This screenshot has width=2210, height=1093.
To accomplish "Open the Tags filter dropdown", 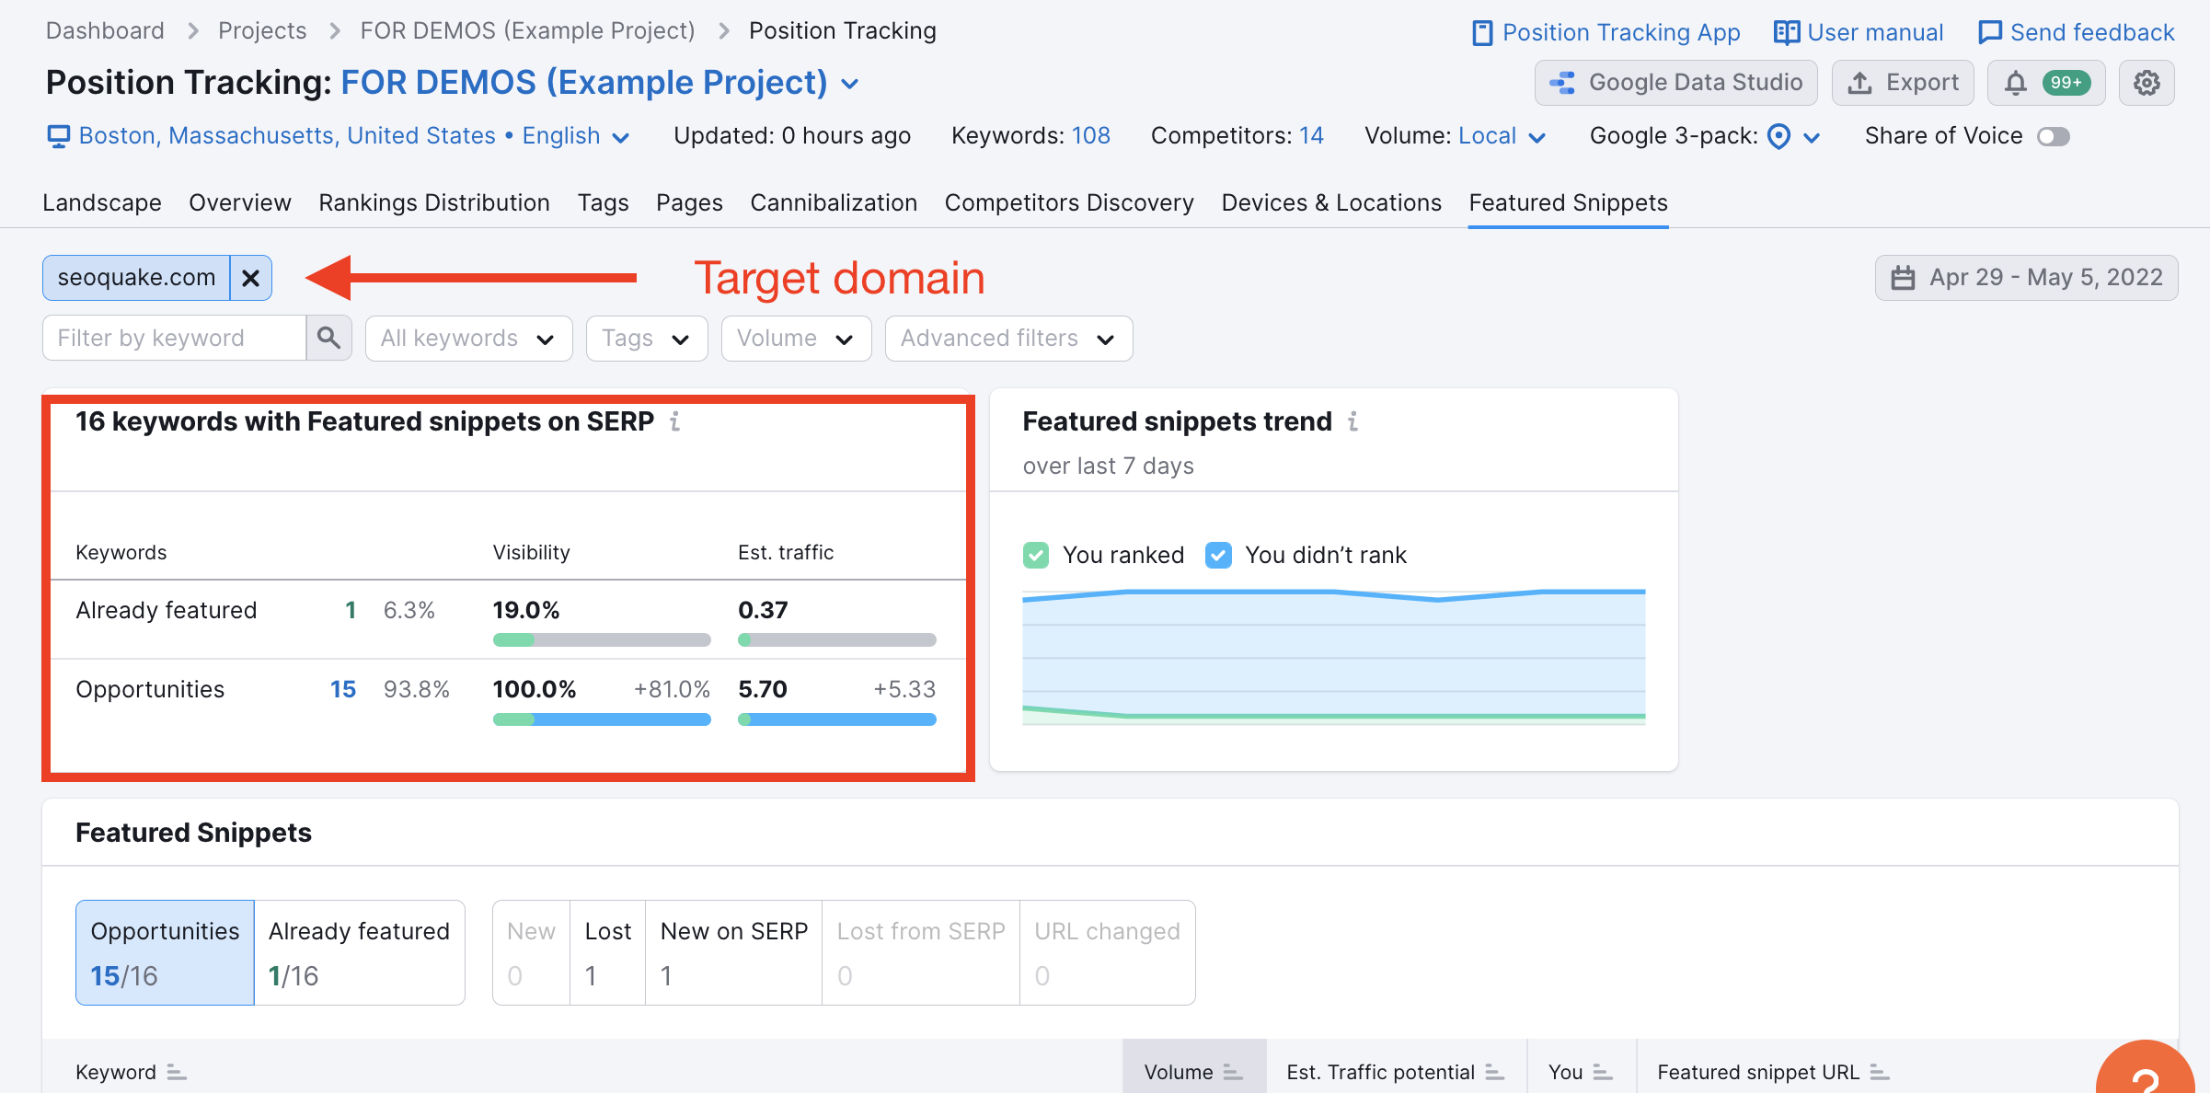I will pos(647,339).
